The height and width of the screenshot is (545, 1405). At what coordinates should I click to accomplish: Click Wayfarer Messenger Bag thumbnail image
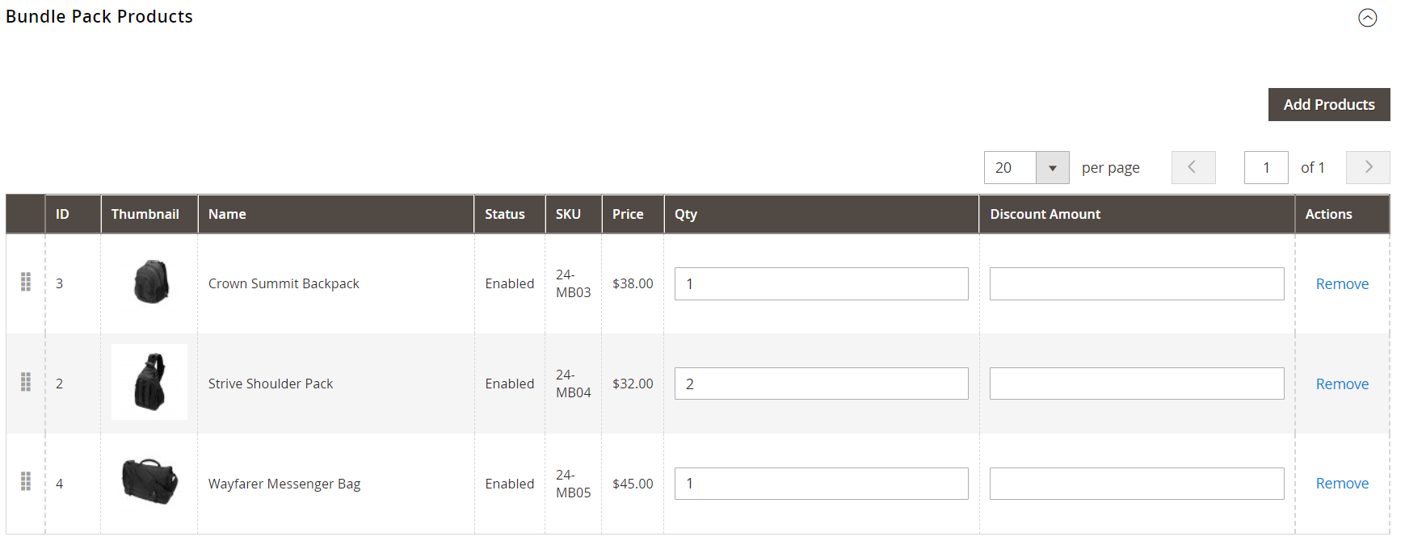(150, 481)
